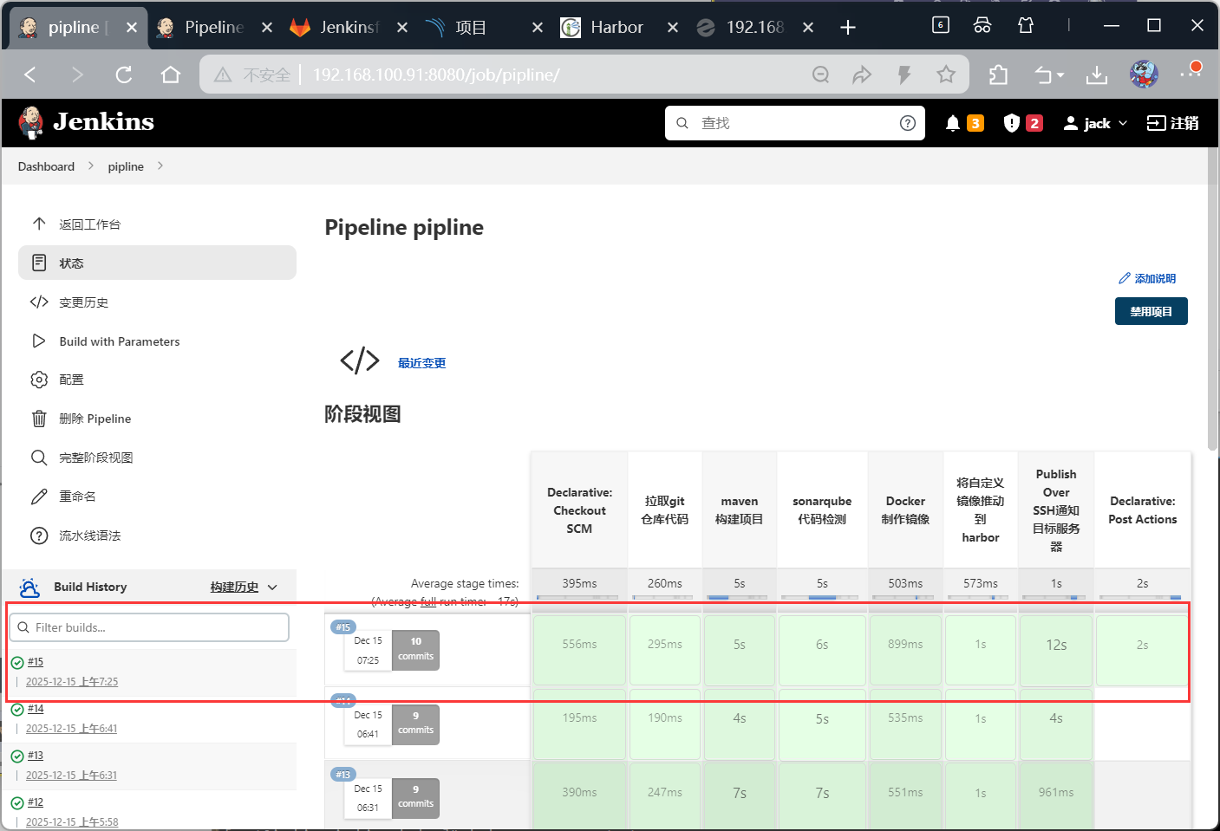1220x831 pixels.
Task: Open the security shield warning showing 2
Action: coord(1022,123)
